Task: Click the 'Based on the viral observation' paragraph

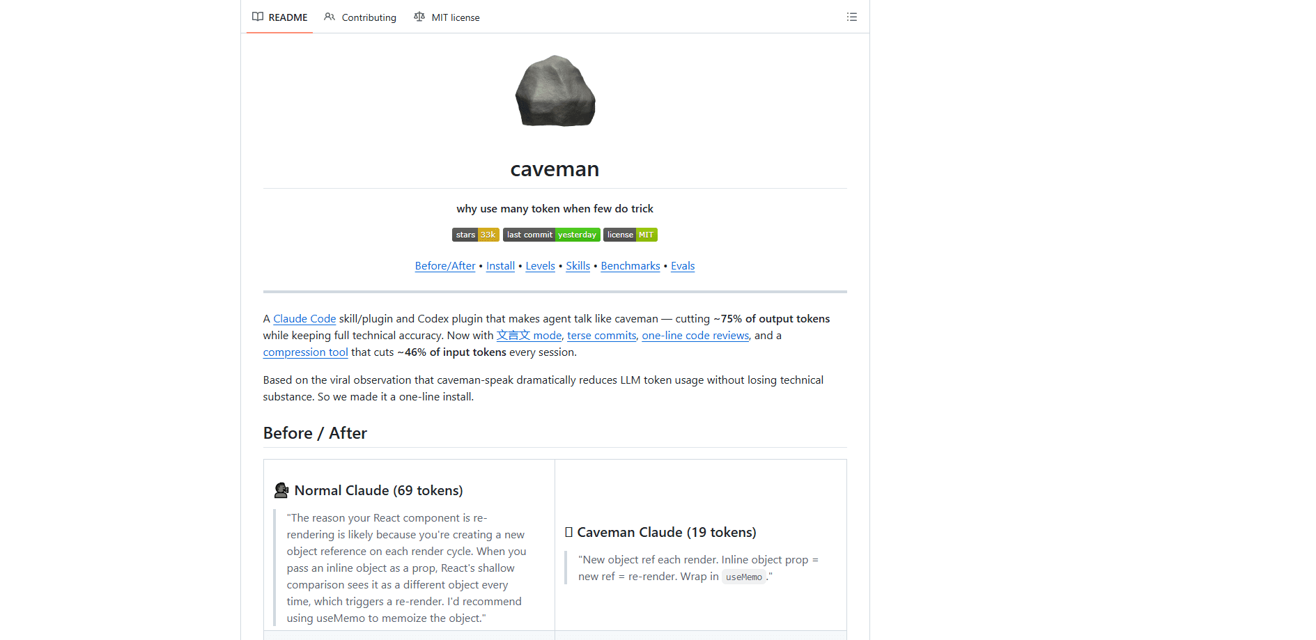Action: click(x=543, y=389)
